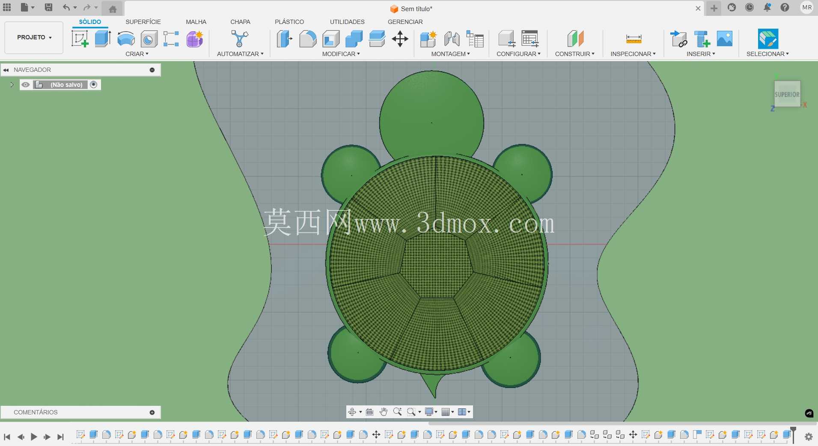Open the MODIFICAR dropdown menu
The width and height of the screenshot is (818, 446).
[341, 54]
